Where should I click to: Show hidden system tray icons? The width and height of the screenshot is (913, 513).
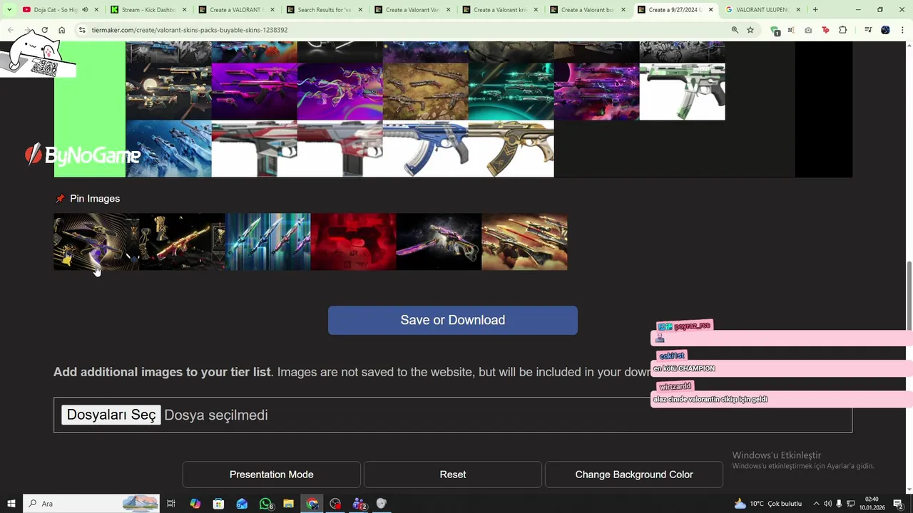point(816,504)
